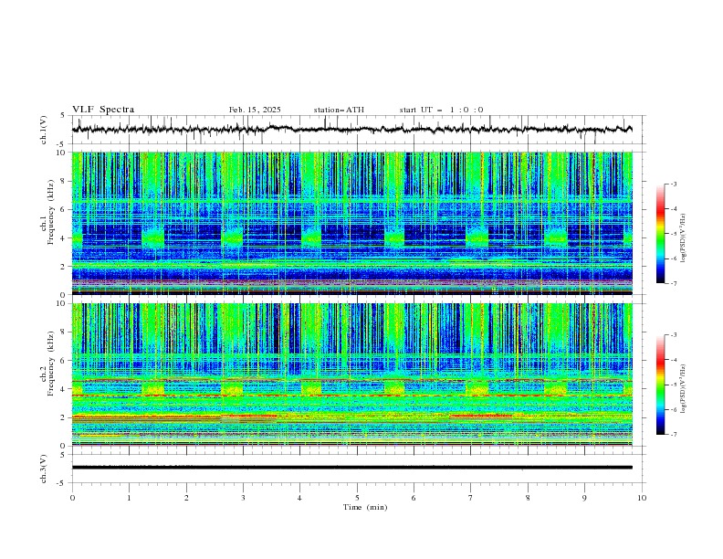Click the "station=ATH" header label
The image size is (723, 559).
tap(339, 110)
